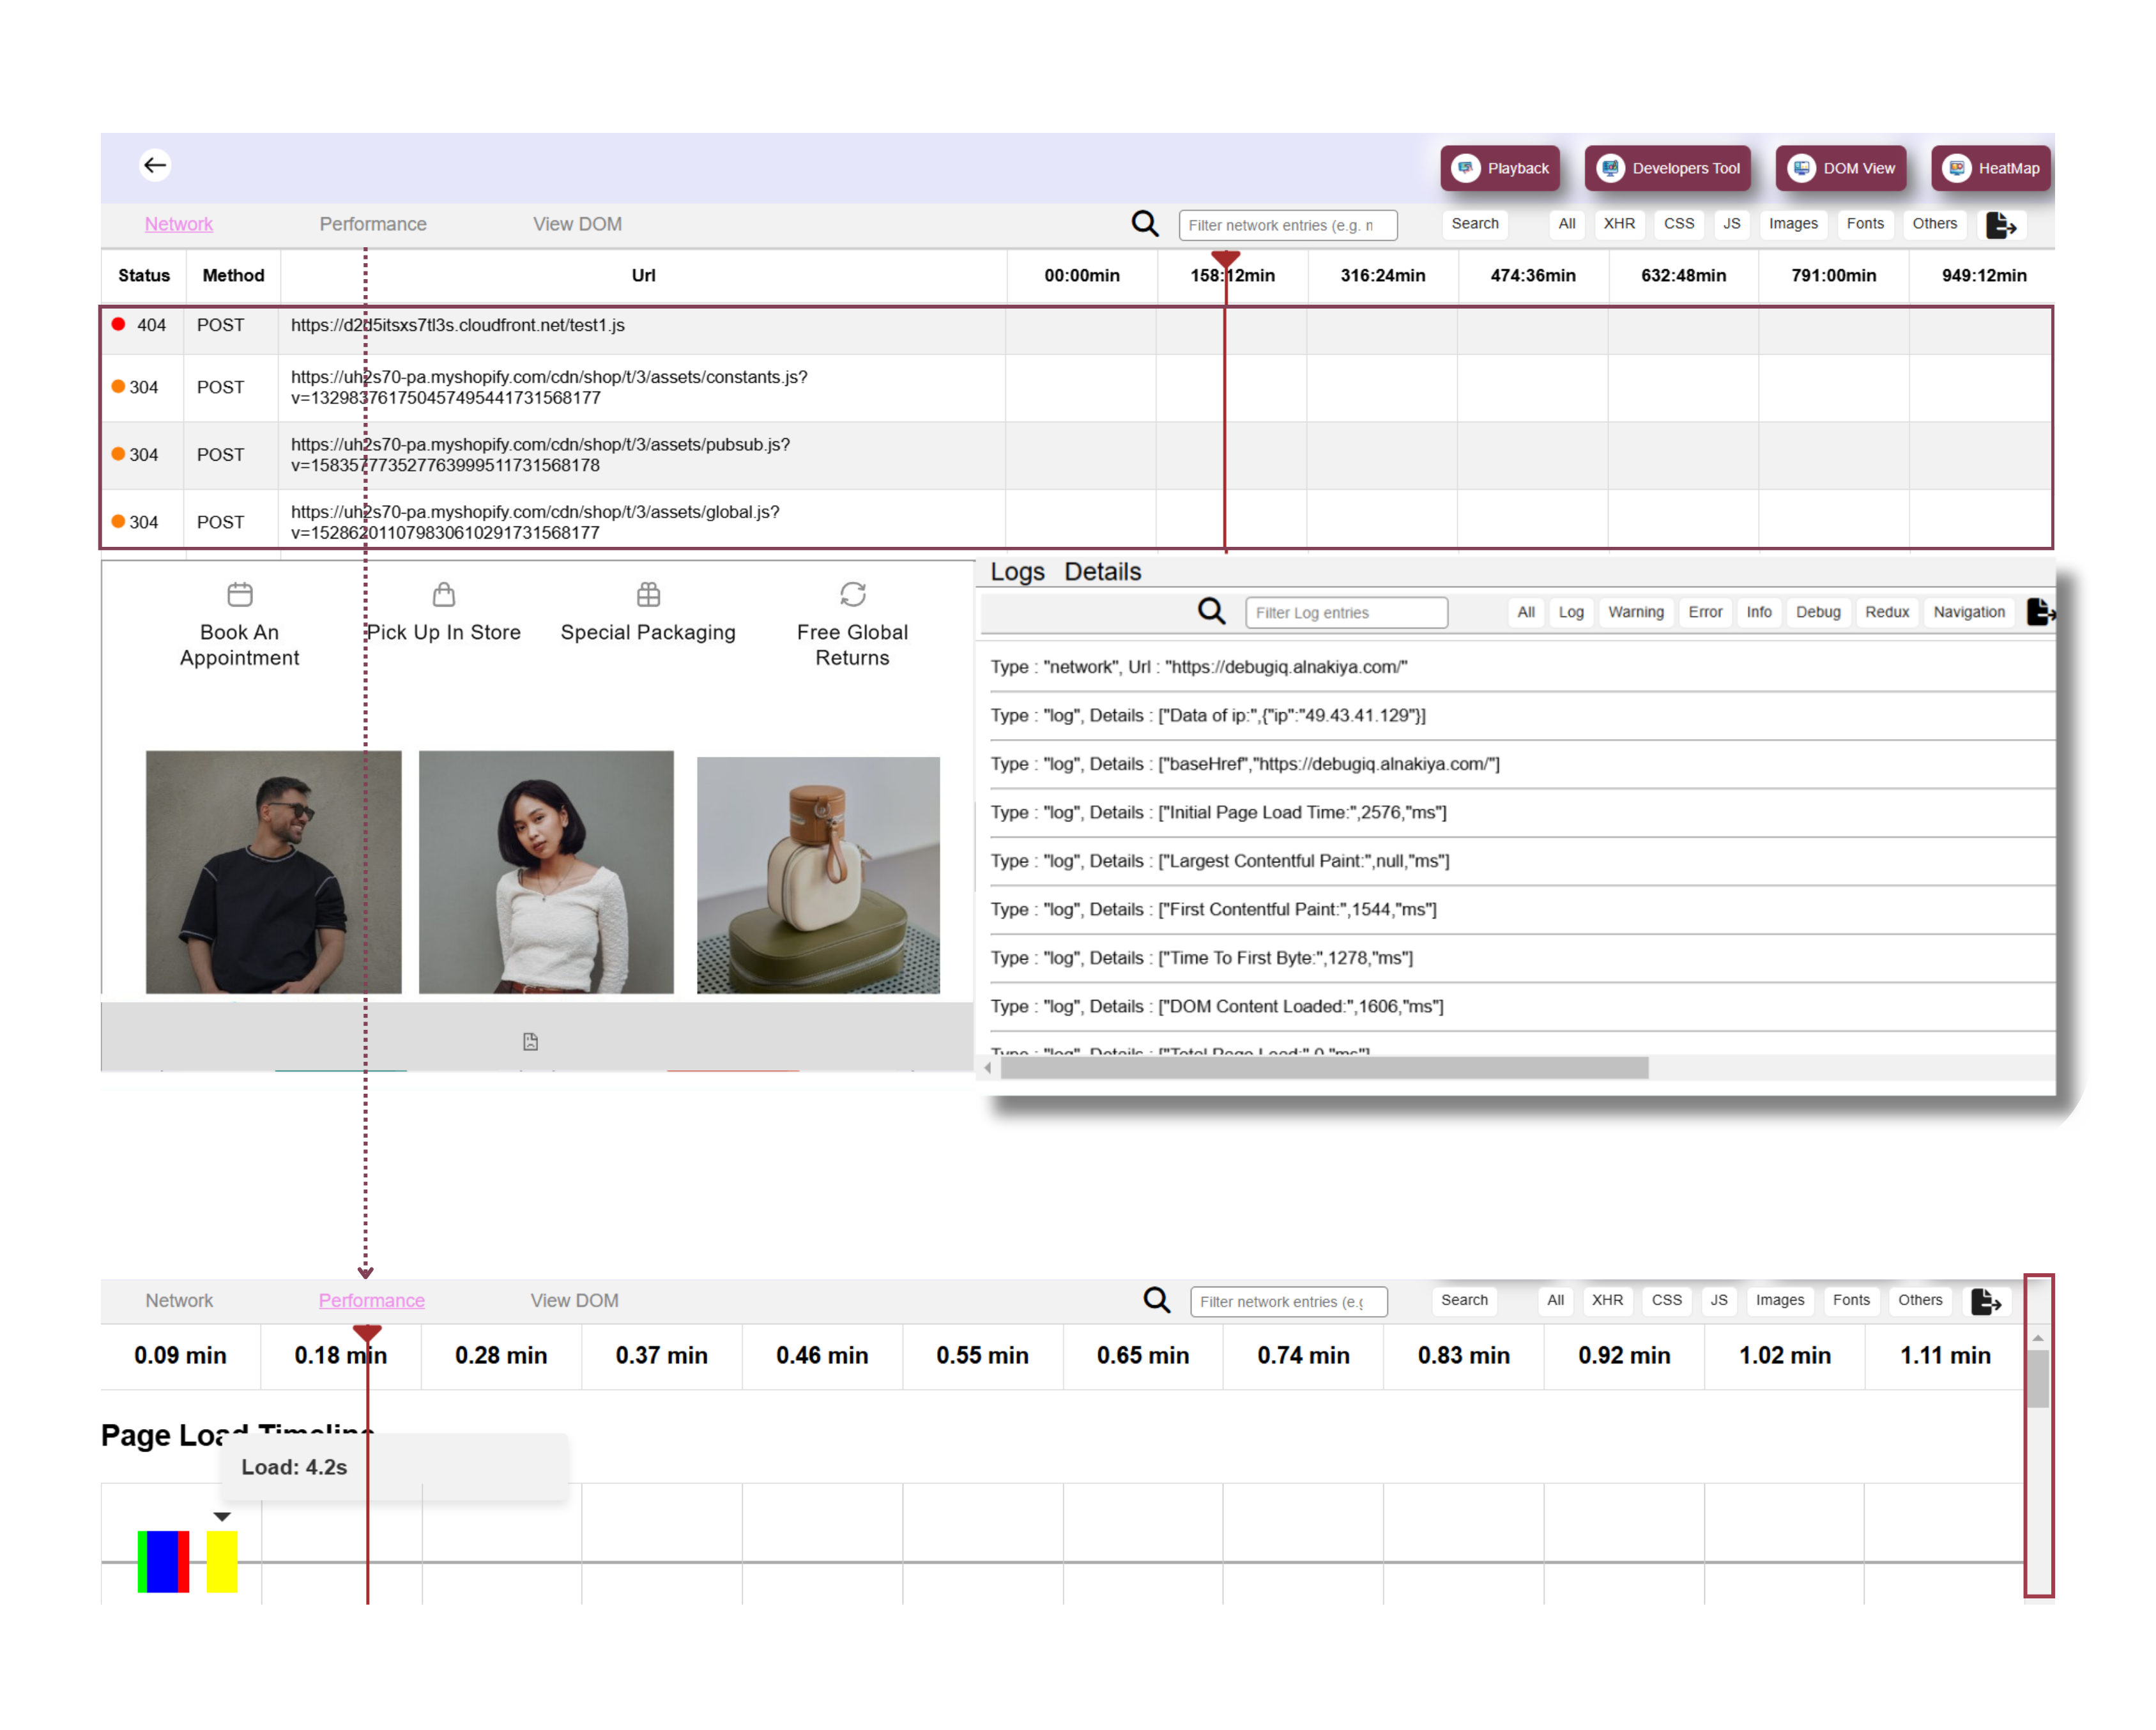Click the back arrow icon
Viewport: 2156px width, 1730px height.
(x=155, y=165)
